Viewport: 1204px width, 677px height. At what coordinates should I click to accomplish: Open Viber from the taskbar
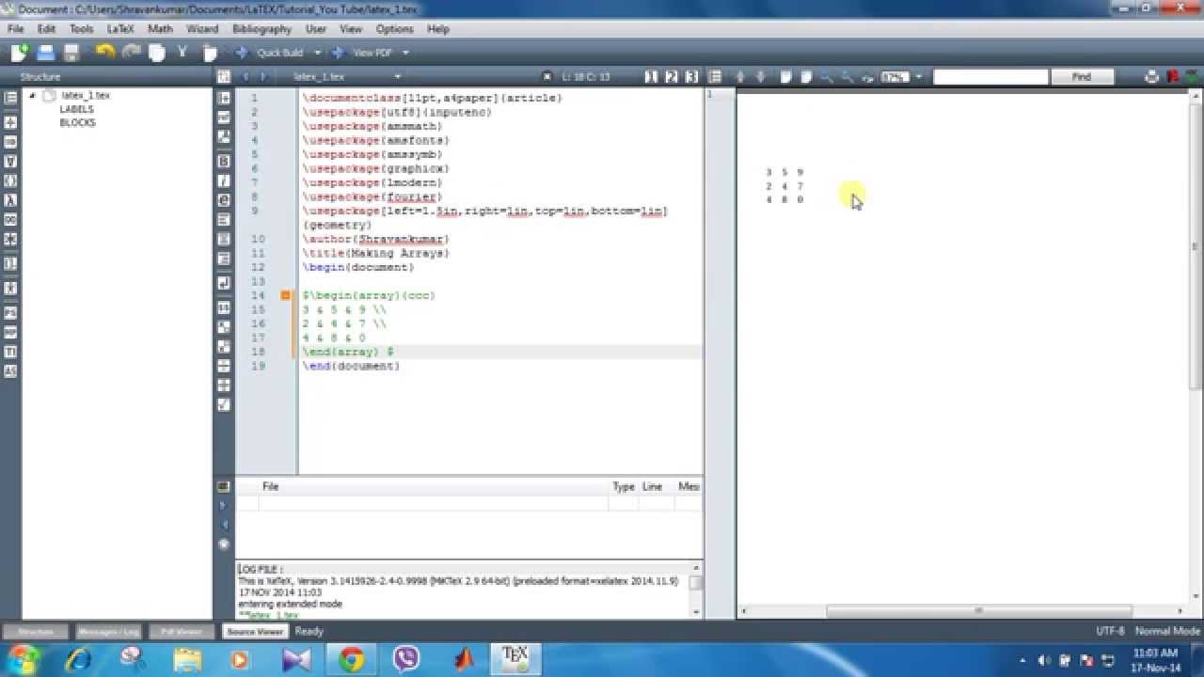click(407, 660)
